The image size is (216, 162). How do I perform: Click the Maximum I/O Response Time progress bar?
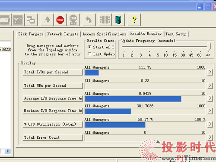click(x=145, y=111)
